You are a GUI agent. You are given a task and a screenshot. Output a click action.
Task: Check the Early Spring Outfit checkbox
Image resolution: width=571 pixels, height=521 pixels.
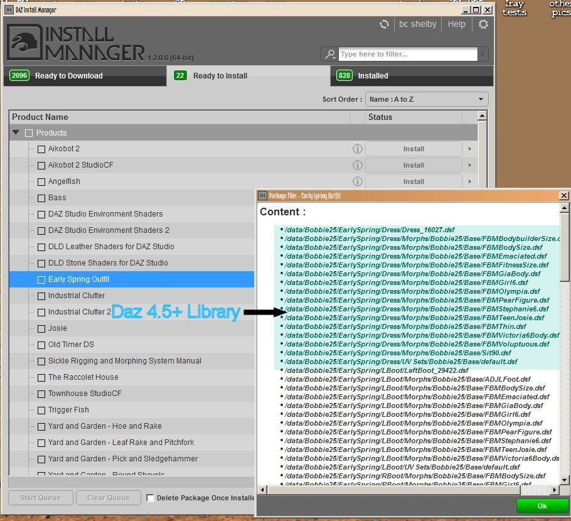[41, 280]
